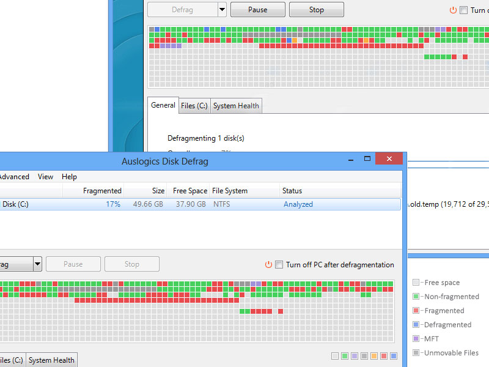Viewport: 489px width, 367px height.
Task: Close the Auslogics Disk Defrag window
Action: 389,158
